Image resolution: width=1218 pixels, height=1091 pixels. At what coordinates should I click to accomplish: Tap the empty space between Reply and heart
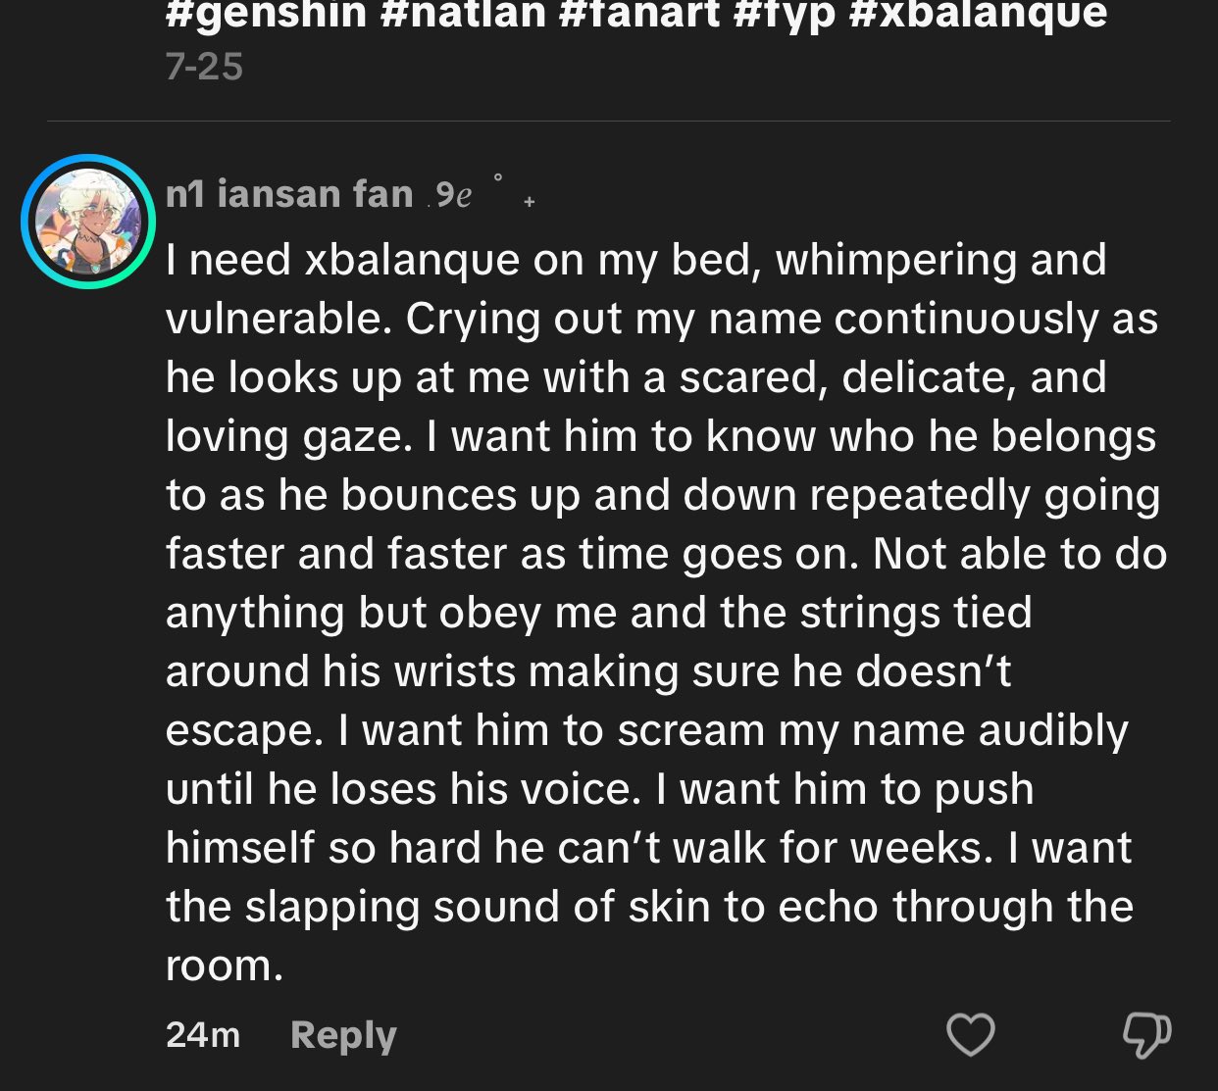(667, 1035)
